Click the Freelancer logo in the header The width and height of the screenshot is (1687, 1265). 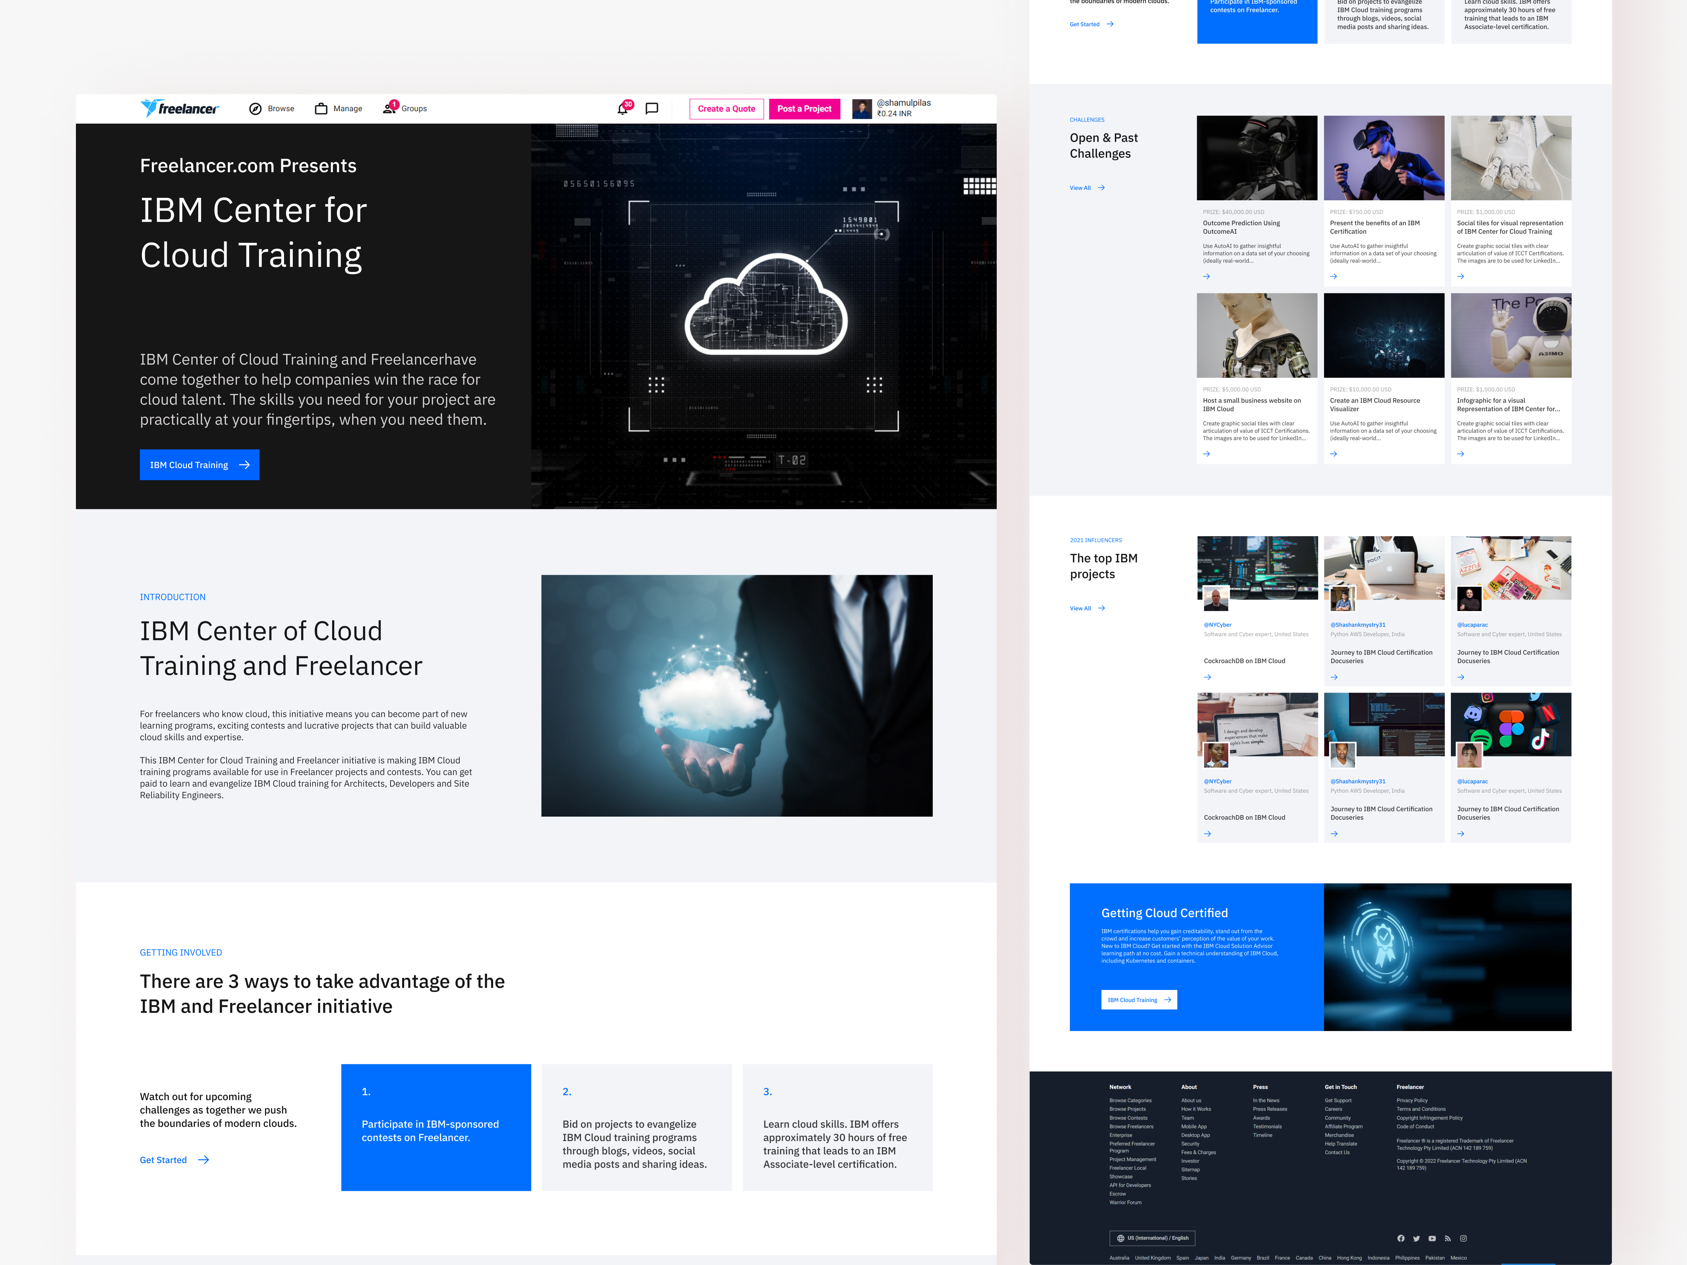click(x=179, y=108)
